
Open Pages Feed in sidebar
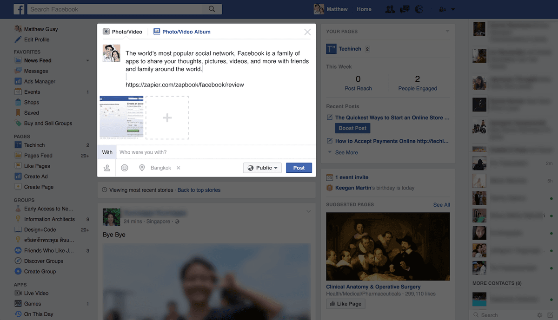pyautogui.click(x=38, y=156)
